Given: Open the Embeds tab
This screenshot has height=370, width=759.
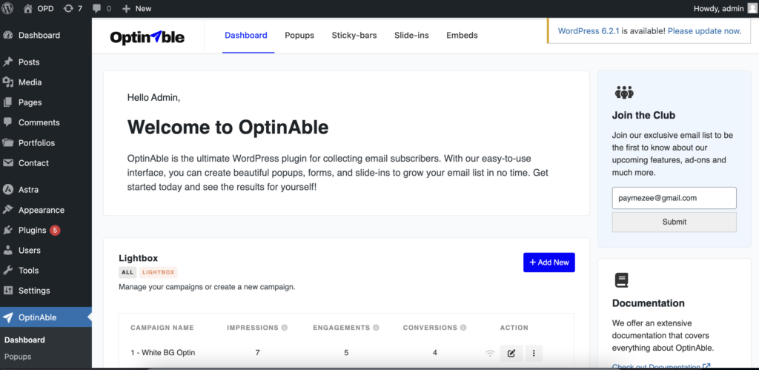Looking at the screenshot, I should tap(462, 36).
